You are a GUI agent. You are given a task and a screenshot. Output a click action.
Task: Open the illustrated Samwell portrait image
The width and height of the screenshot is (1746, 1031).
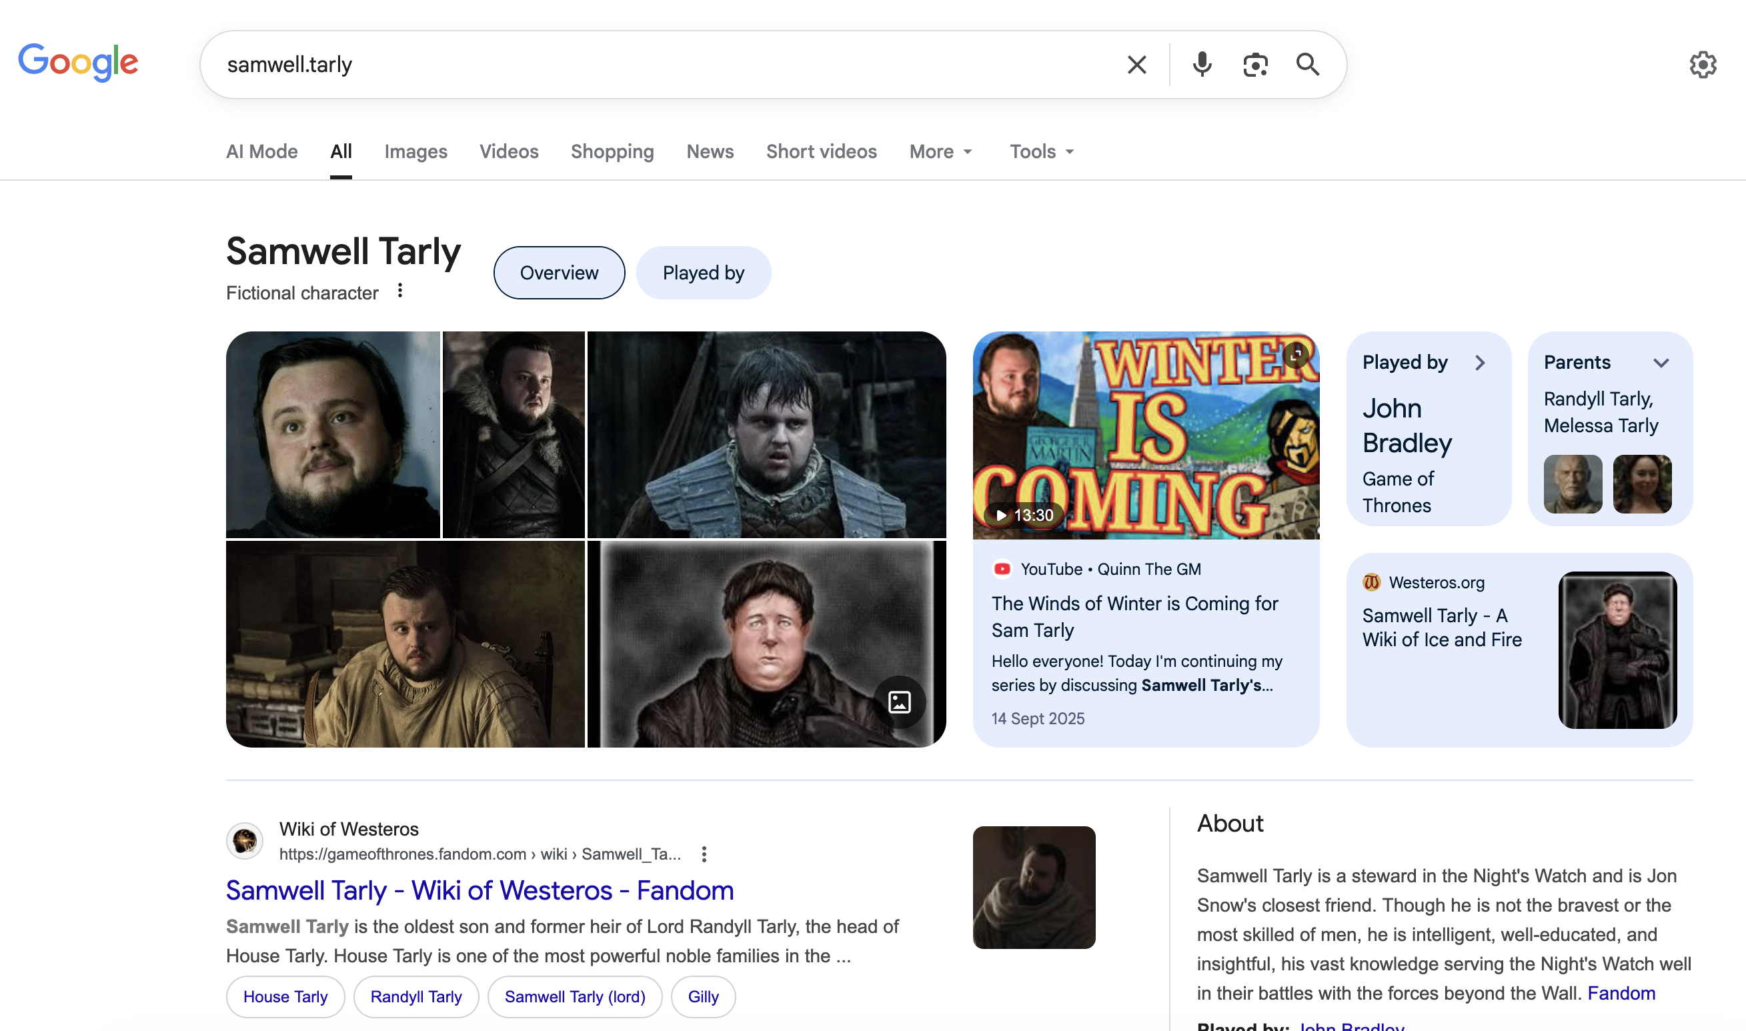point(767,645)
